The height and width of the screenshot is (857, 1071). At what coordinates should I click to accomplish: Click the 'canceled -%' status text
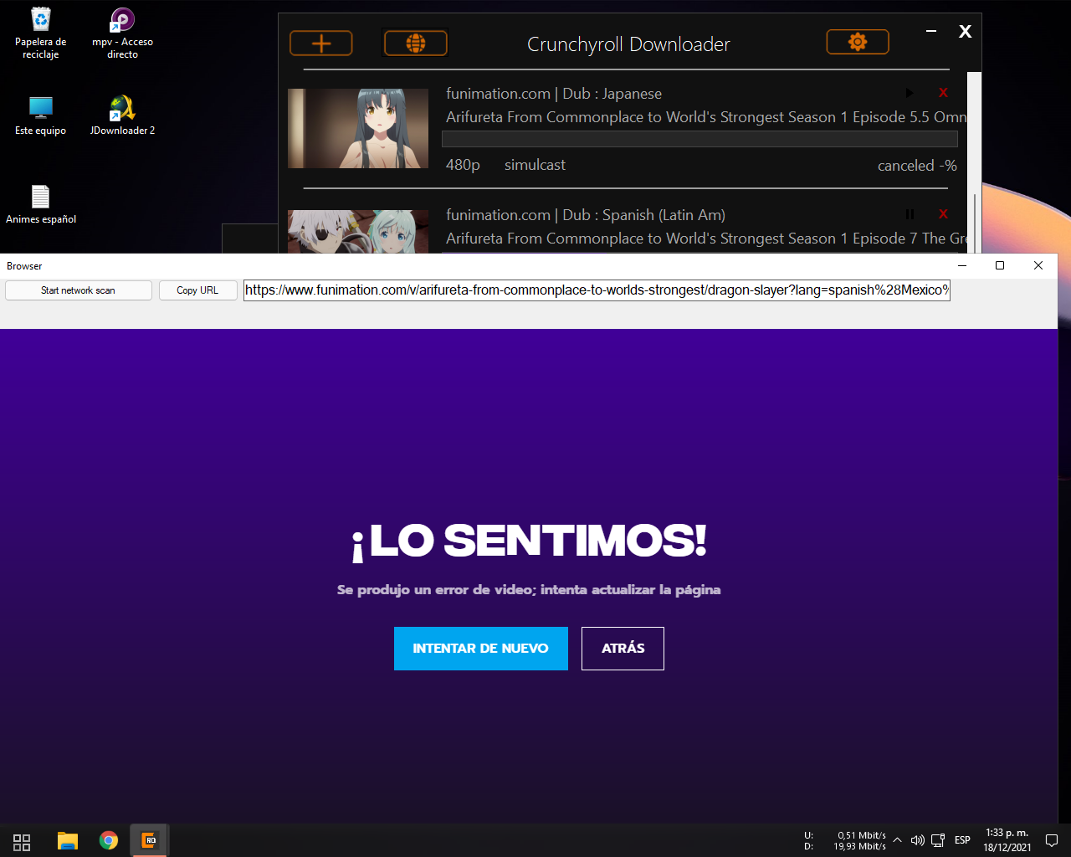tap(917, 166)
